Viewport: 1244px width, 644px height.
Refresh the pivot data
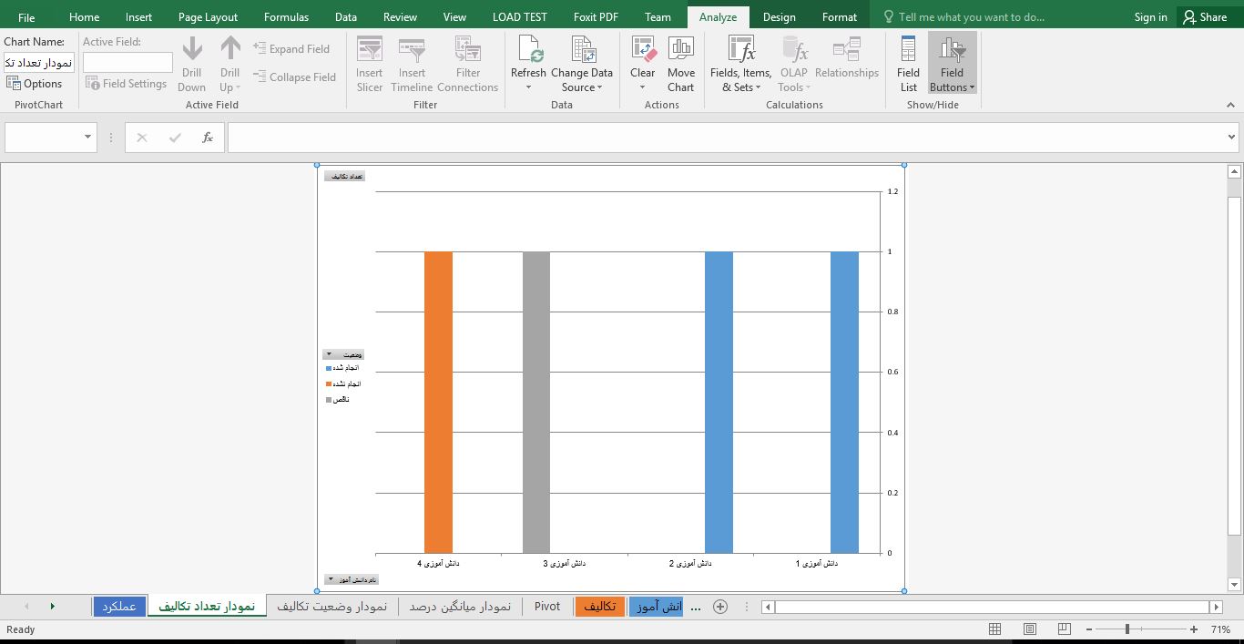click(x=528, y=56)
